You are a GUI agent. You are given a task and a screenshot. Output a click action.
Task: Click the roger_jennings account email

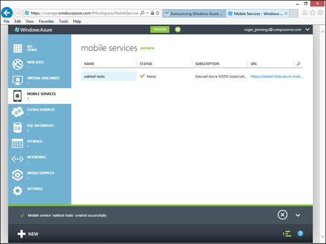pos(273,30)
